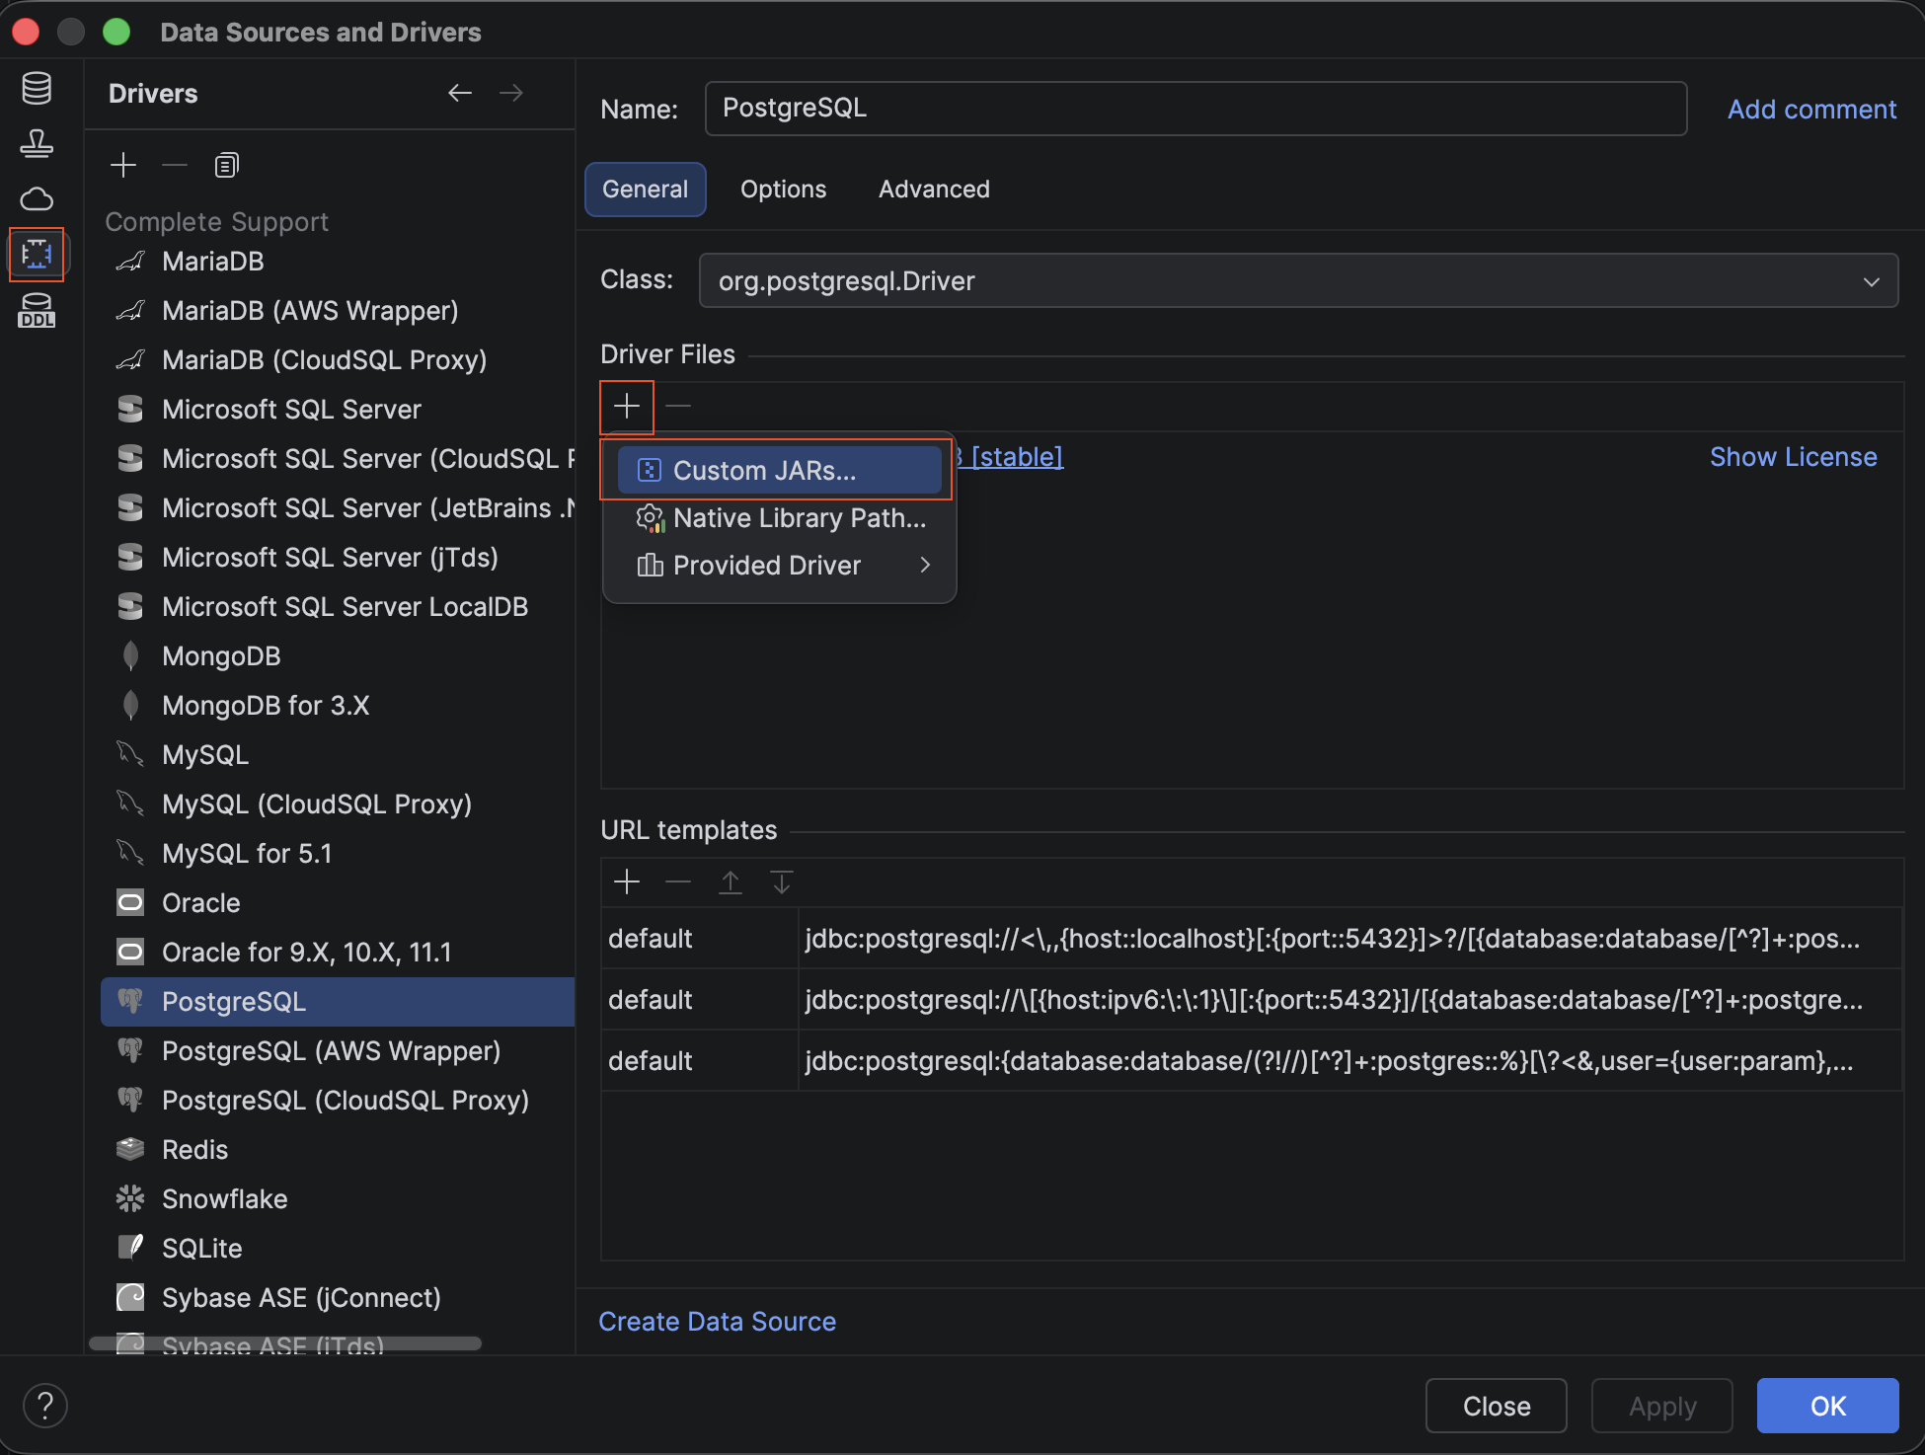Viewport: 1925px width, 1455px height.
Task: Move URL template up
Action: click(x=731, y=881)
